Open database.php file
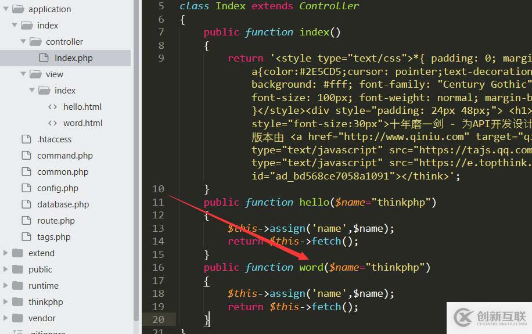This screenshot has width=532, height=334. pyautogui.click(x=63, y=204)
